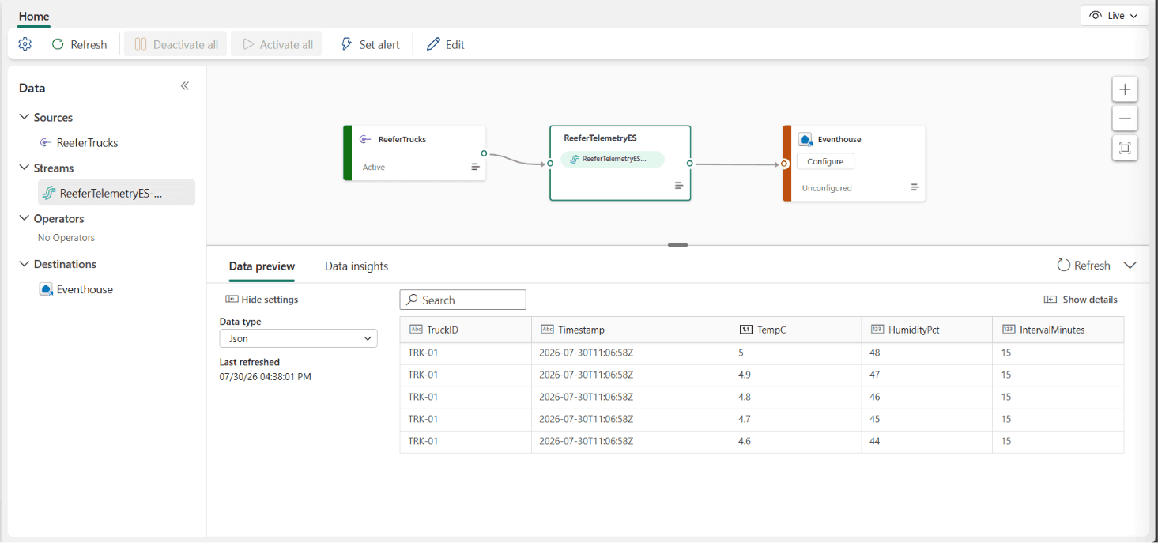Collapse the Streams section
The height and width of the screenshot is (543, 1158).
click(x=24, y=168)
